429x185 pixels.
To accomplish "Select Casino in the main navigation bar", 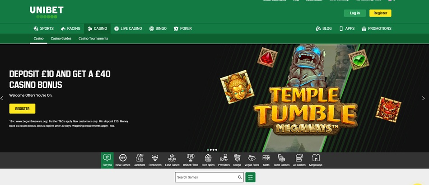I will pos(97,28).
